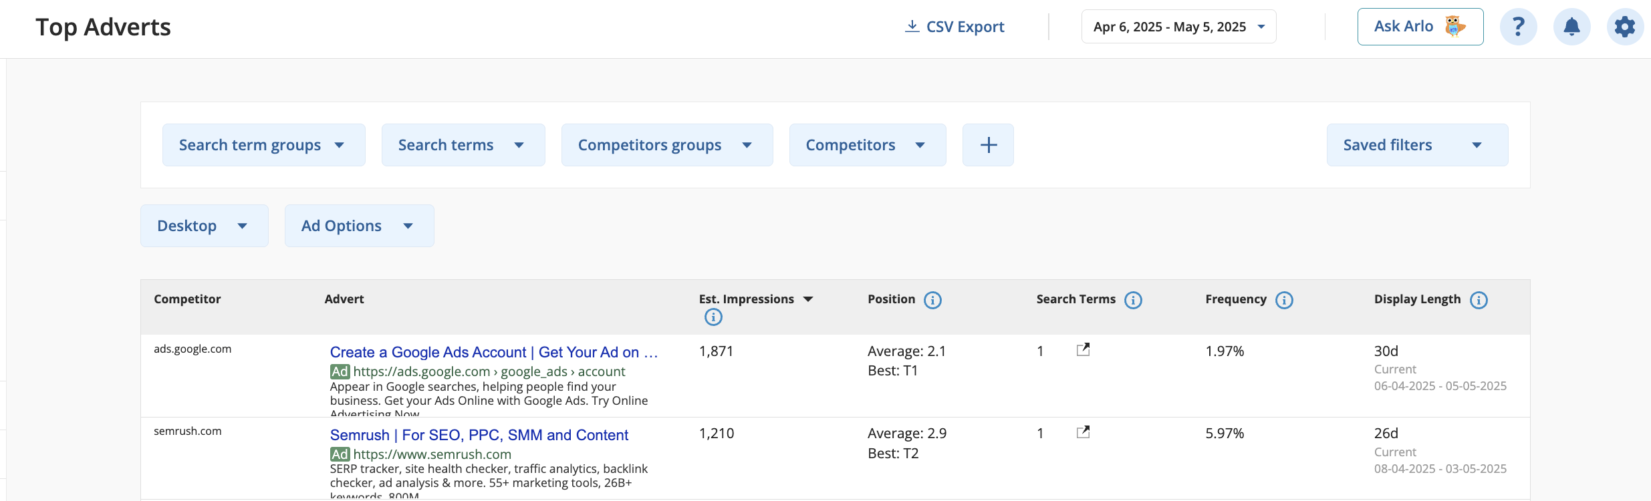Viewport: 1651px width, 501px height.
Task: Open search terms popup for semrush.com row
Action: [x=1083, y=432]
